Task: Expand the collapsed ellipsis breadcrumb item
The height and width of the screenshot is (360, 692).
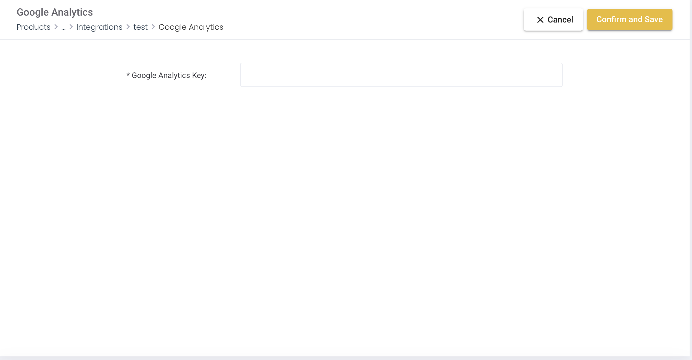Action: point(63,28)
